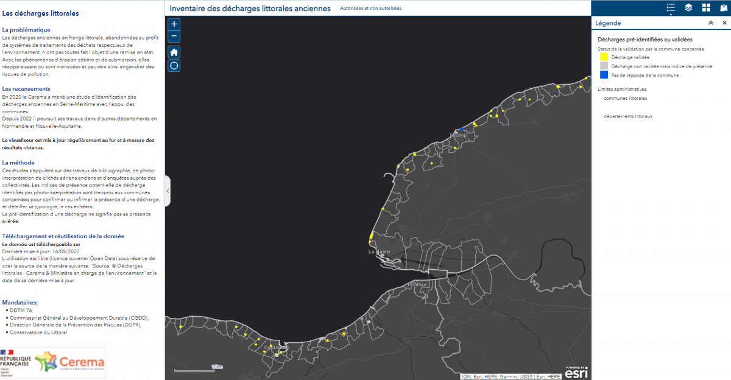The width and height of the screenshot is (731, 380).
Task: Reset map to default home extent
Action: (x=174, y=52)
